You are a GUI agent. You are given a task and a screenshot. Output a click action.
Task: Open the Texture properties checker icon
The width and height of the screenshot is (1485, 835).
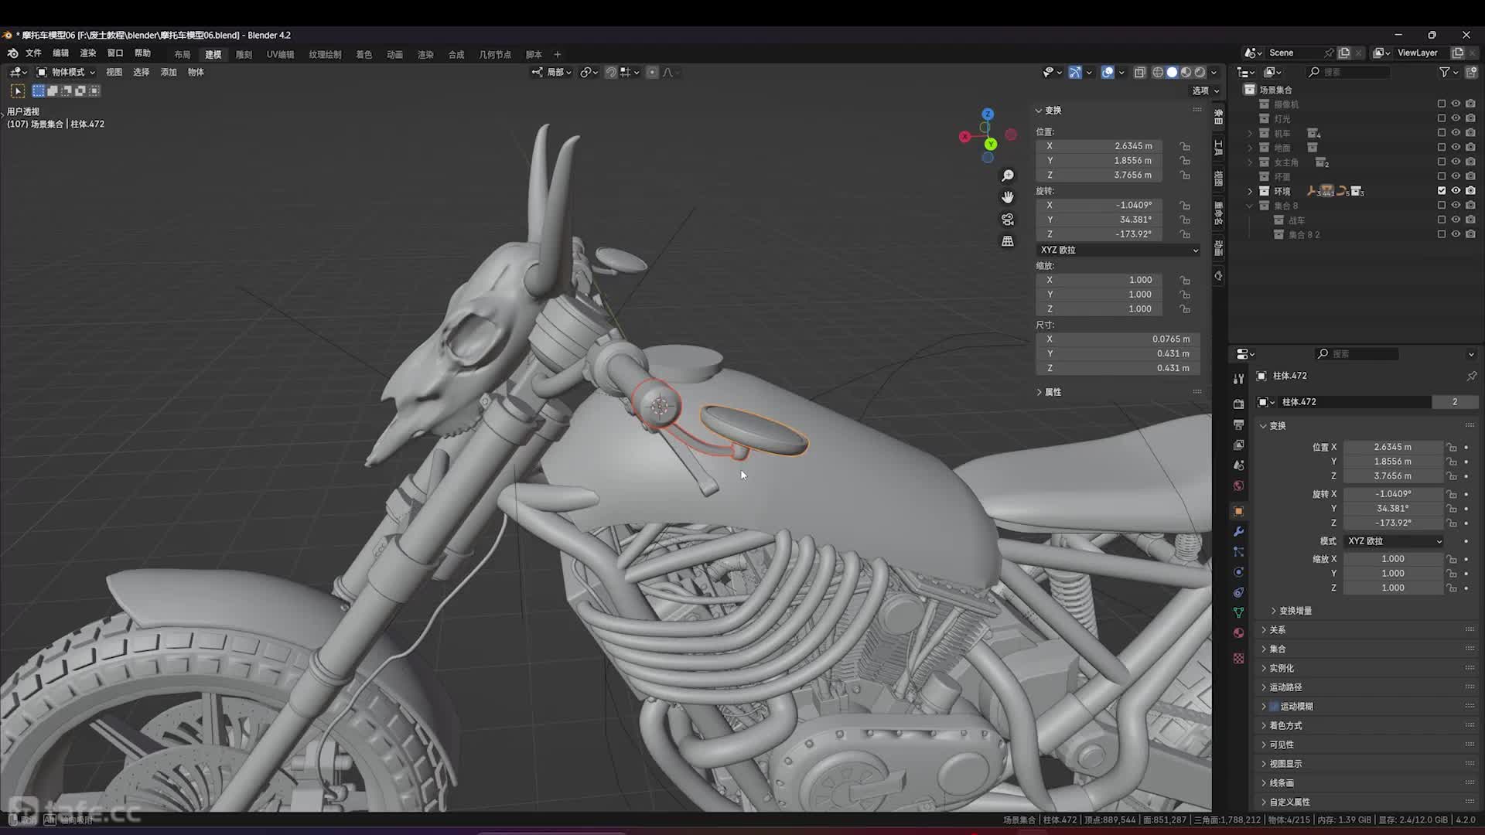click(x=1238, y=658)
